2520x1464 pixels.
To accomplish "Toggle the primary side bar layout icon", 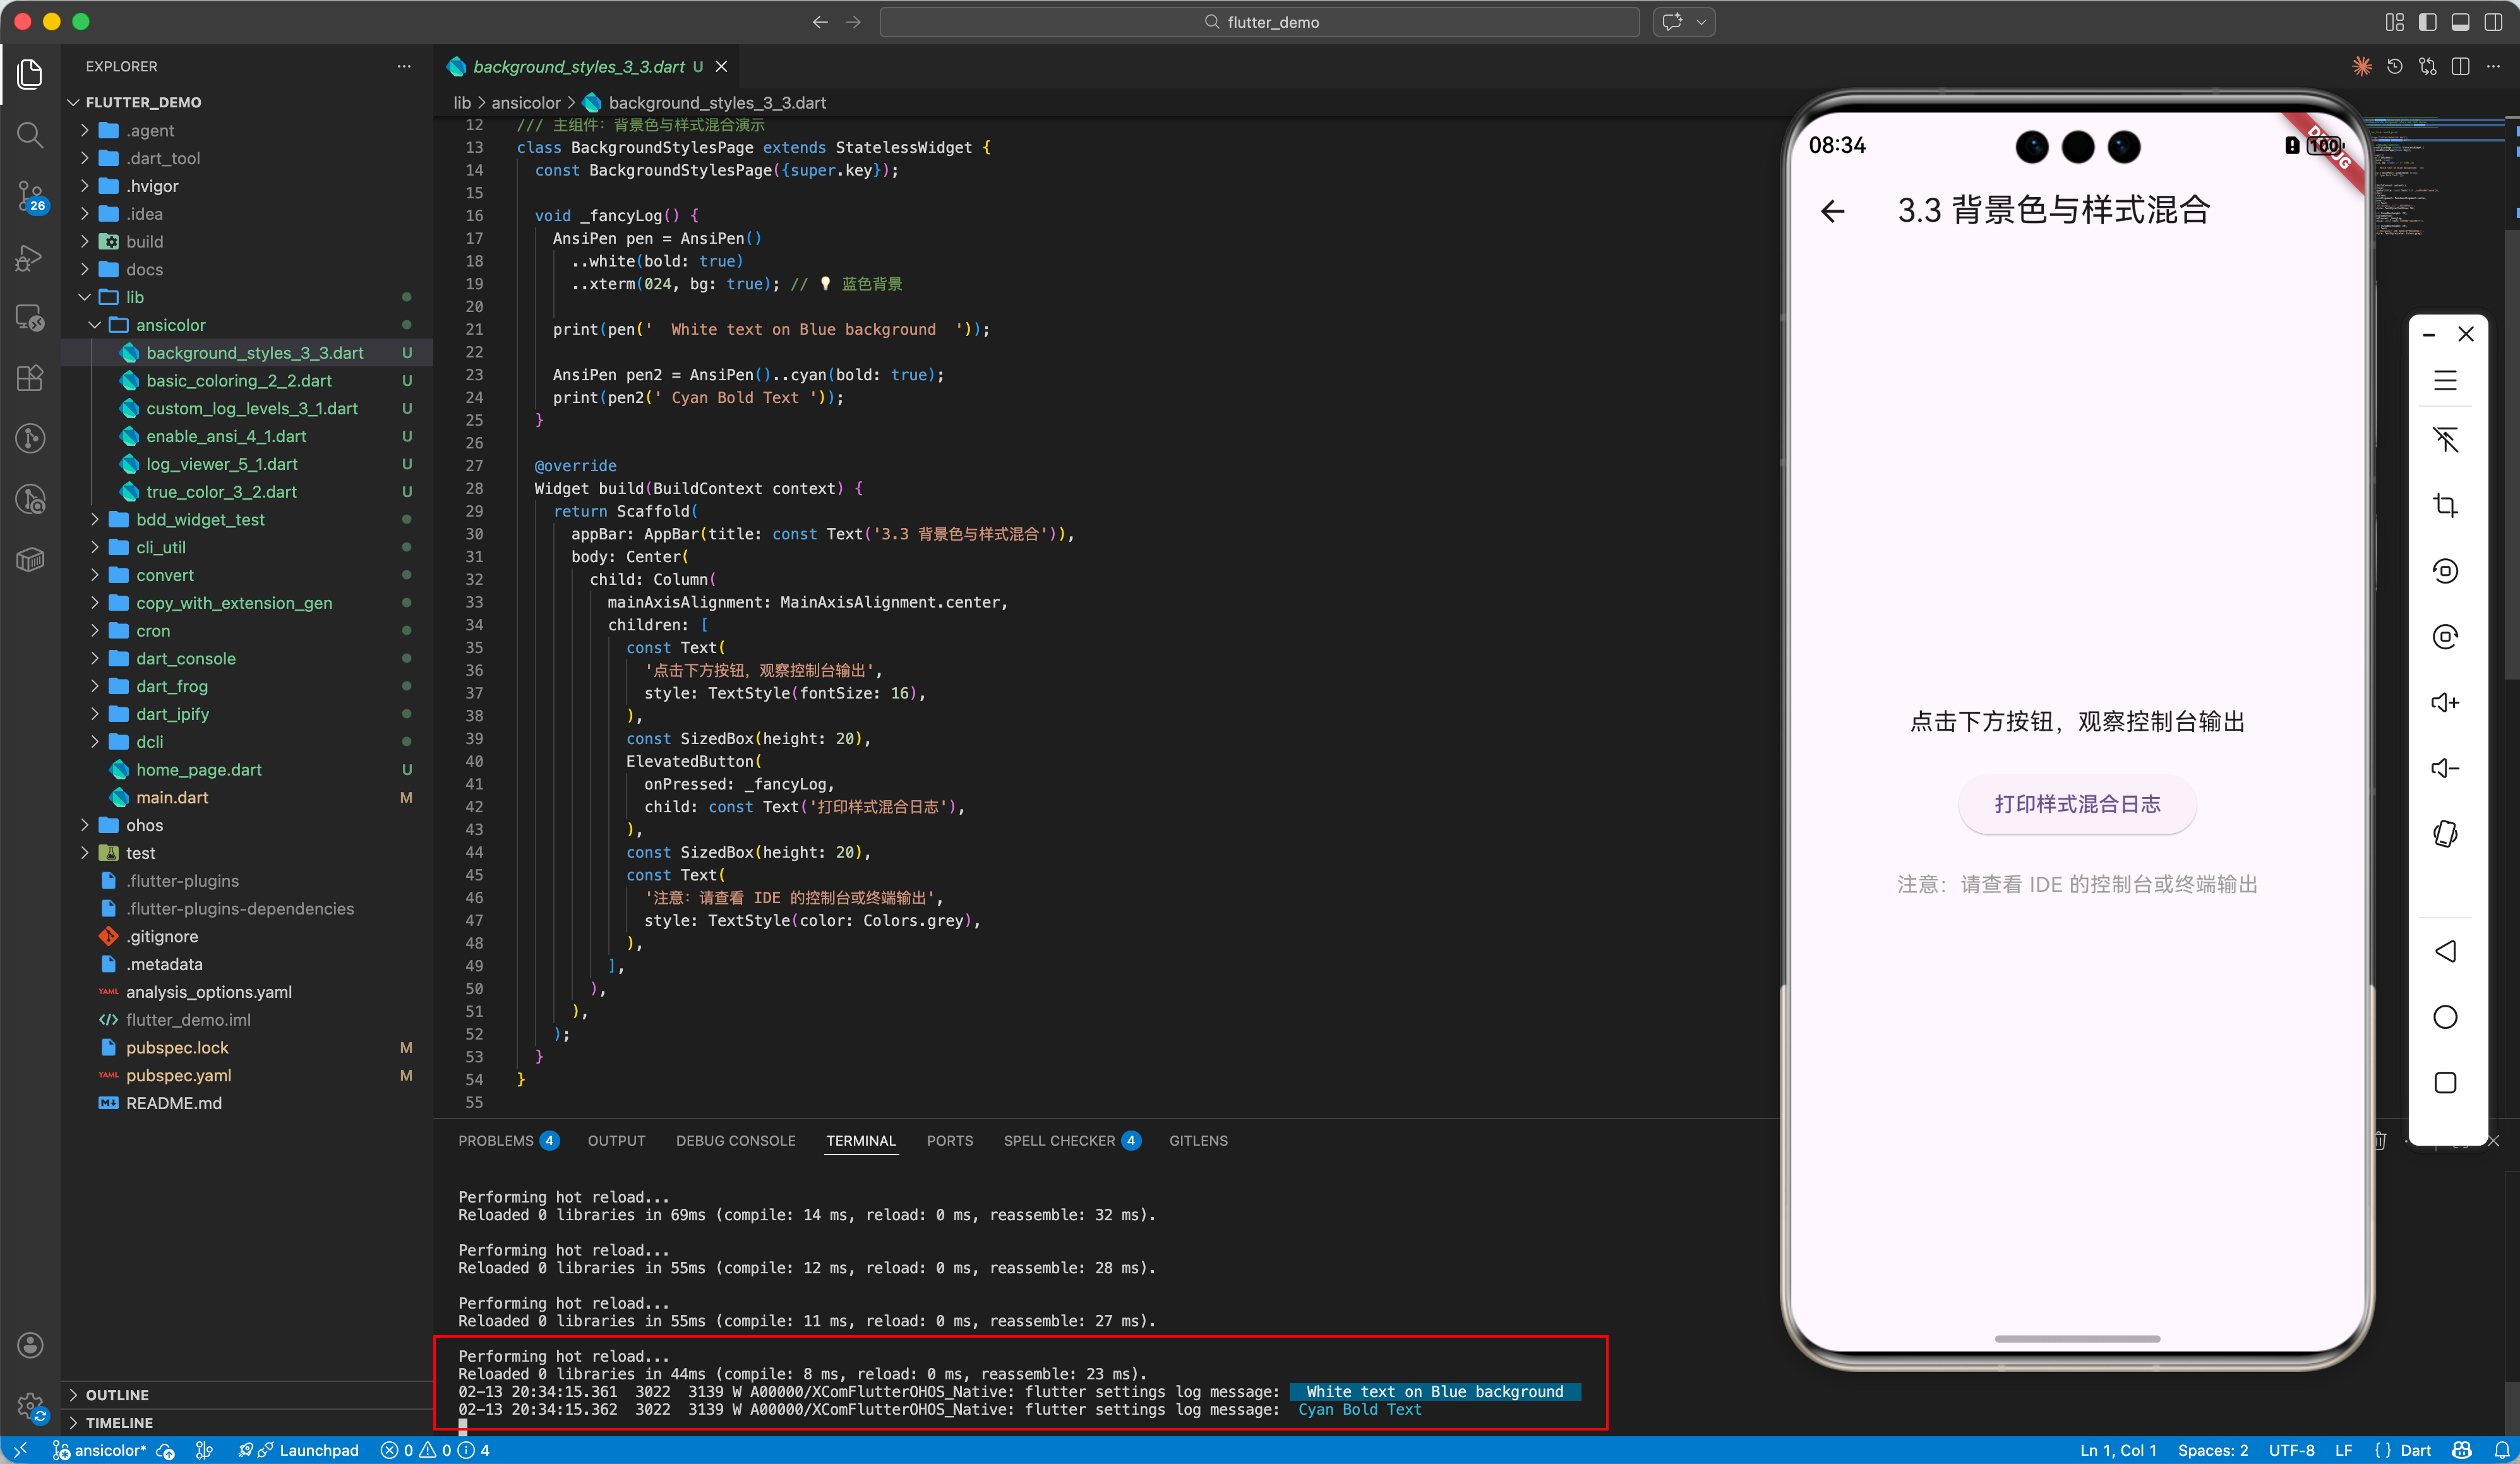I will click(2427, 22).
